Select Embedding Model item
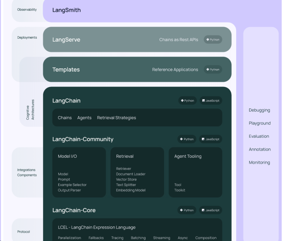 (x=130, y=190)
